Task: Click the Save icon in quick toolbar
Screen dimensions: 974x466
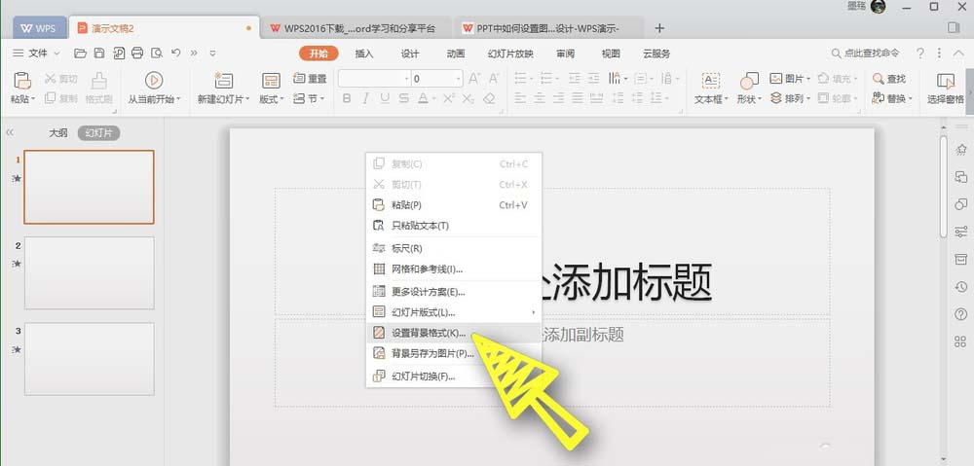Action: point(98,53)
